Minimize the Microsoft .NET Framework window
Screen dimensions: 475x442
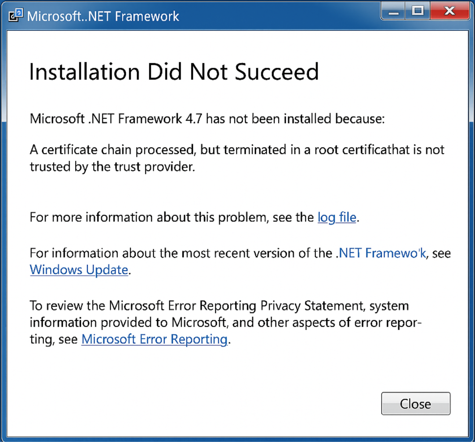coord(393,11)
